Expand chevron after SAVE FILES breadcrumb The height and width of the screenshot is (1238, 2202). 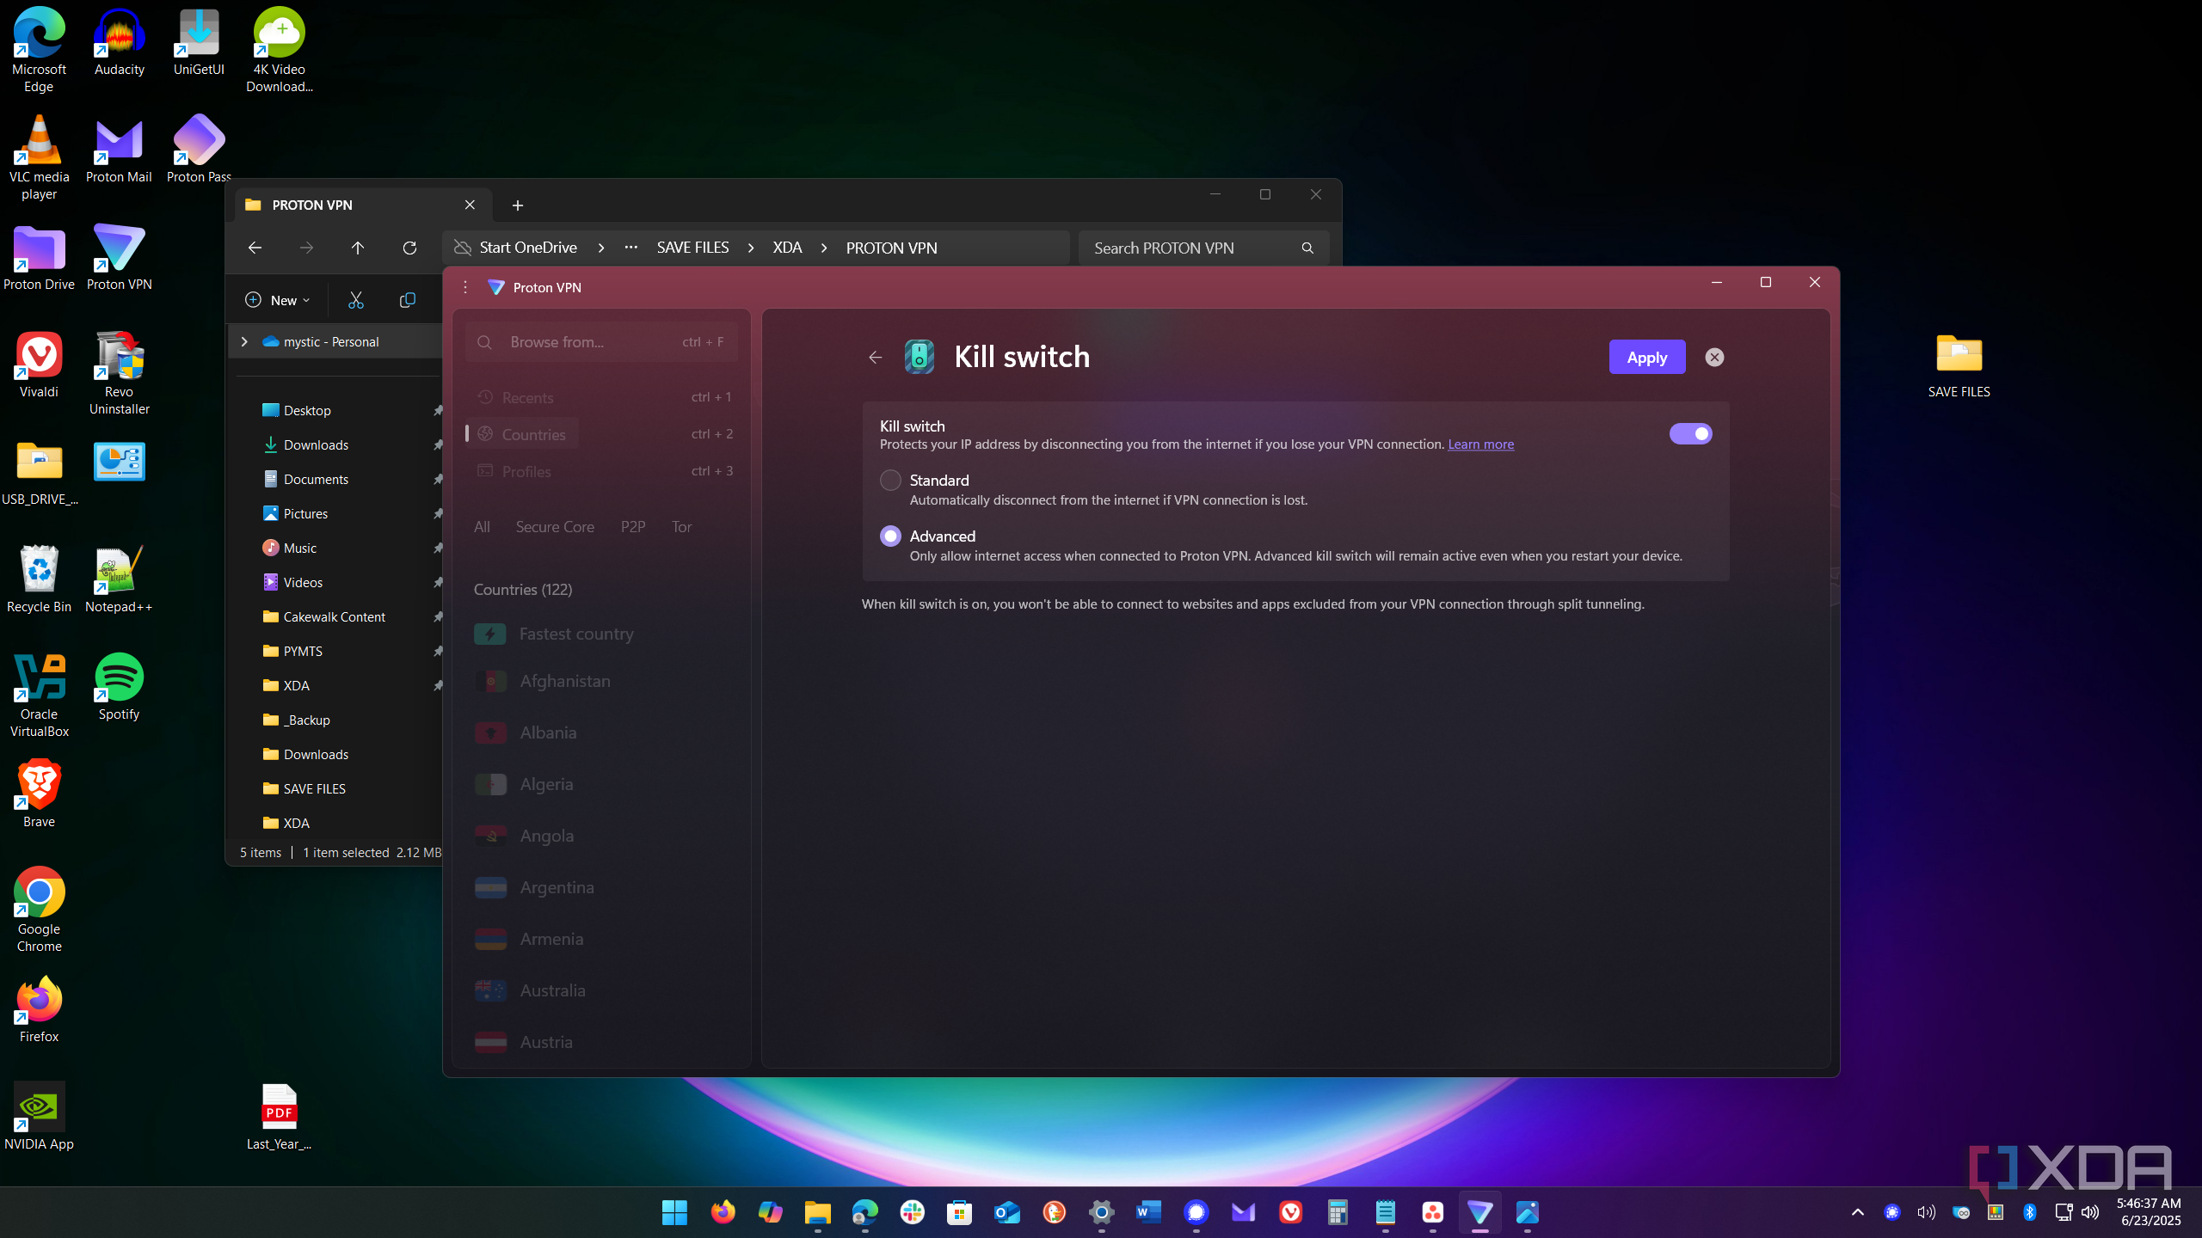(751, 248)
